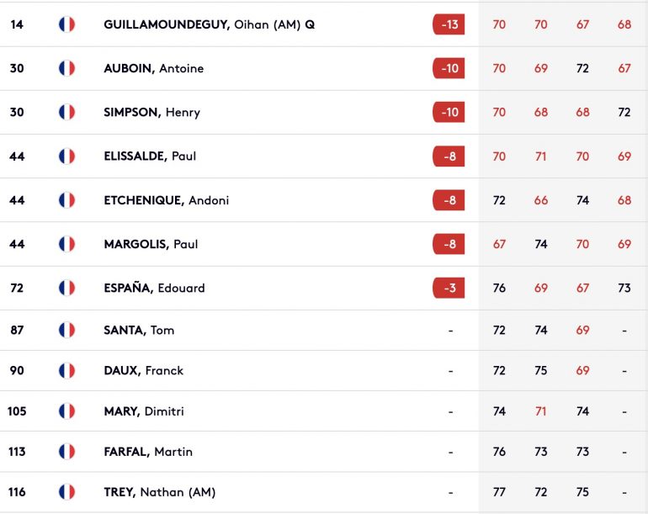Select the -8 badge in Margolis row
The width and height of the screenshot is (648, 514).
[x=449, y=244]
